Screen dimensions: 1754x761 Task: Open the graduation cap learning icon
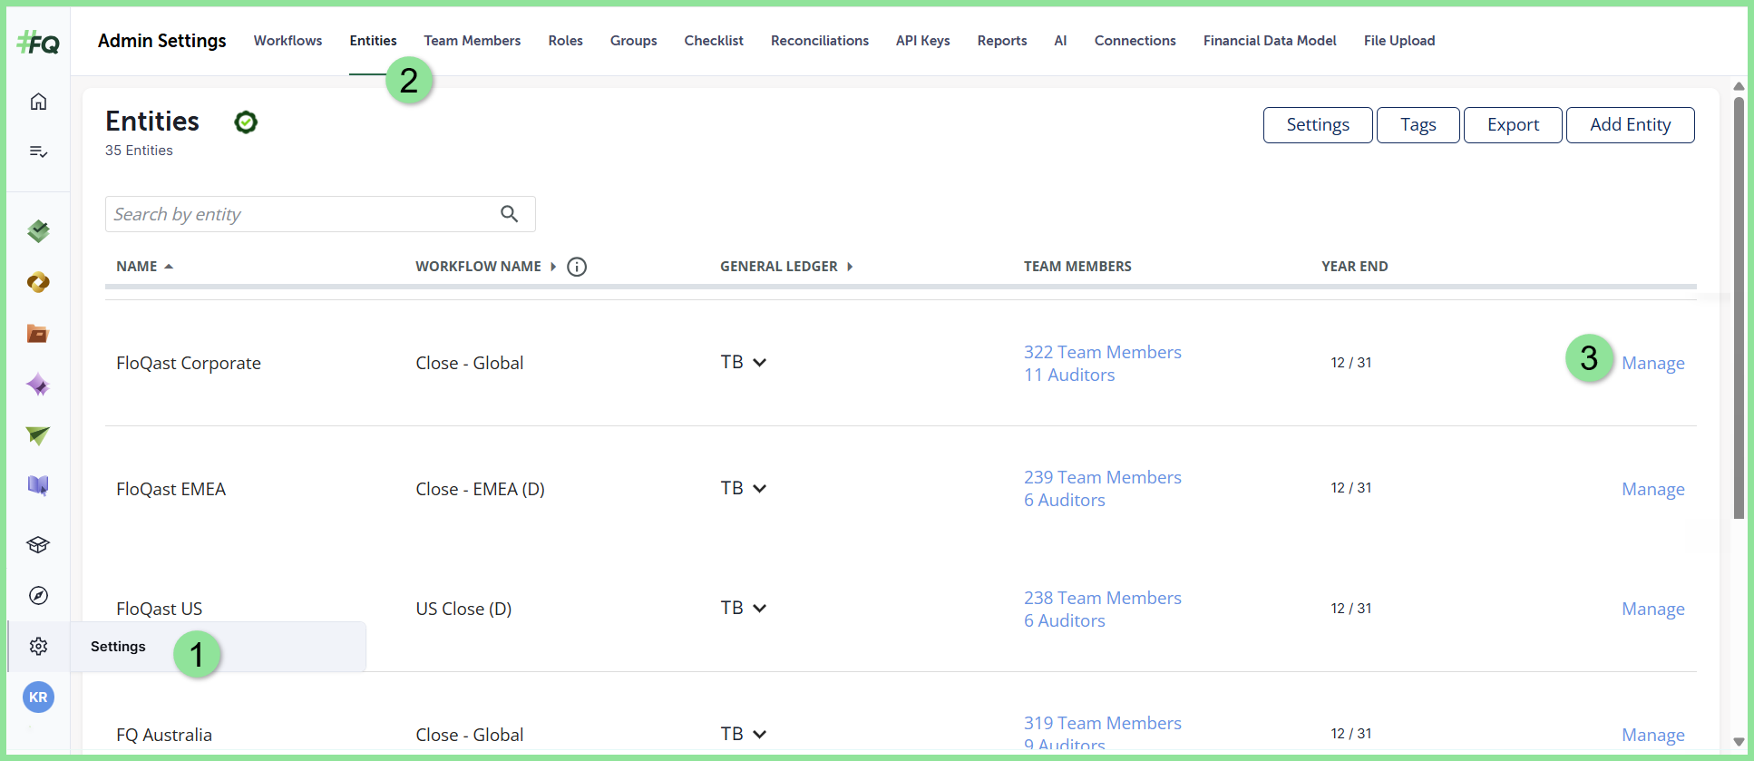click(x=38, y=545)
